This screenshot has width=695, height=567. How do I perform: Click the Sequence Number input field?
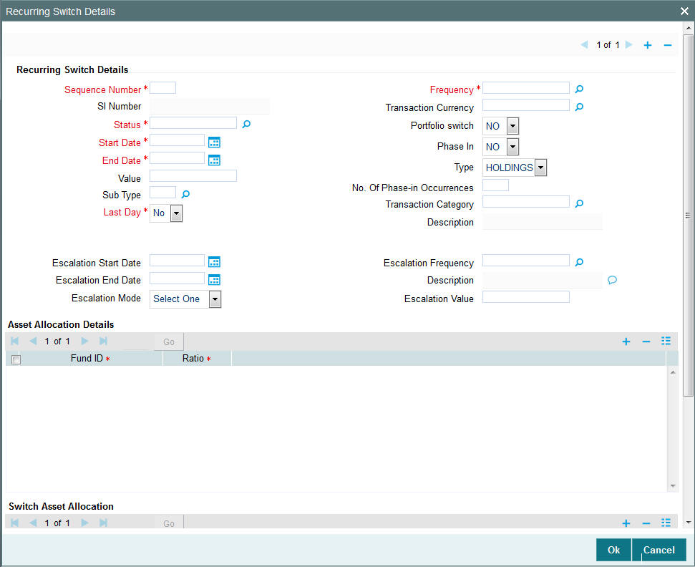(162, 88)
